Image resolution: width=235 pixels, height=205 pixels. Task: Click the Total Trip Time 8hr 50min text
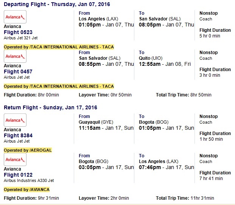coord(184,95)
